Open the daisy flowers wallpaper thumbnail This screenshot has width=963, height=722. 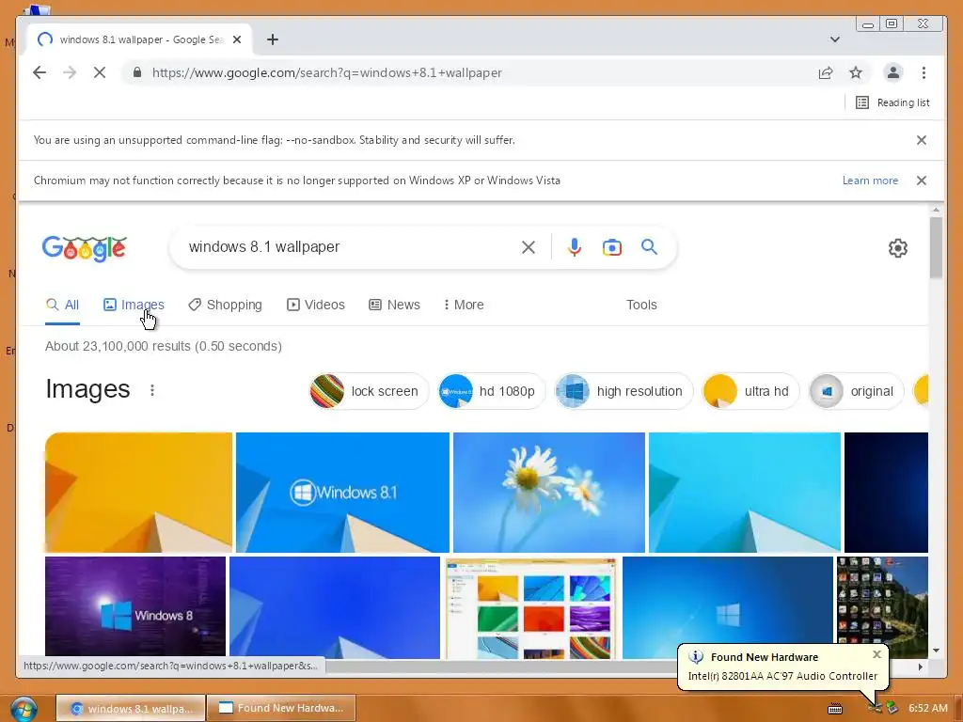pyautogui.click(x=549, y=493)
